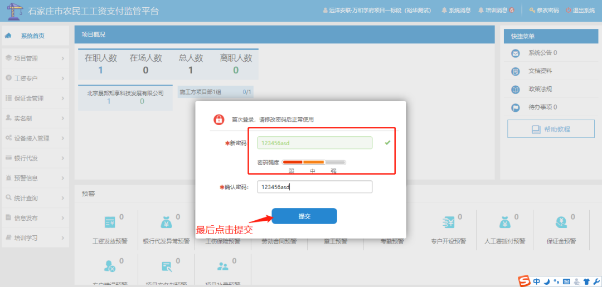Select the 施工方项目部1组 group row
Viewport: 602px width, 287px height.
(x=215, y=92)
